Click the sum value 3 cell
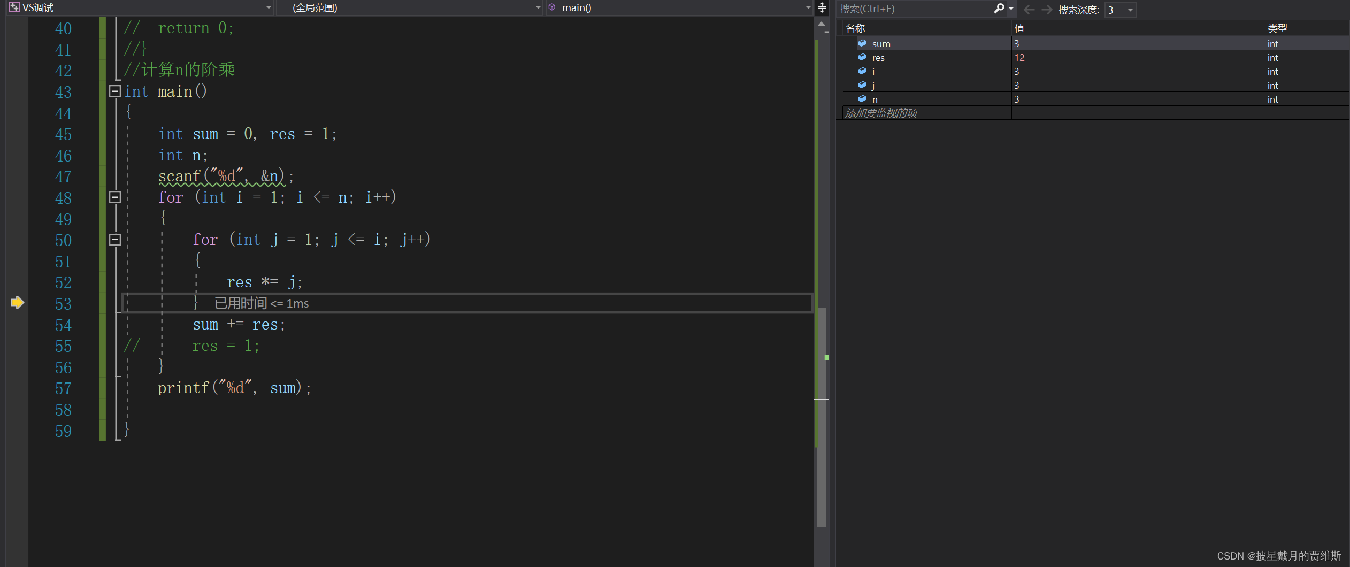 pos(1138,43)
